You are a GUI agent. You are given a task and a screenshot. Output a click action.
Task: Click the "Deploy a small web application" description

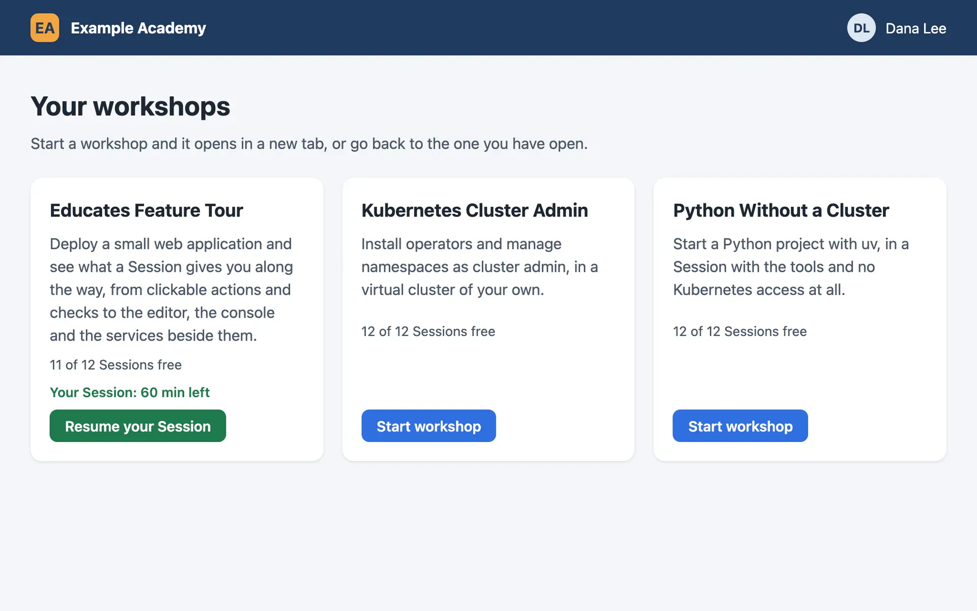(171, 290)
